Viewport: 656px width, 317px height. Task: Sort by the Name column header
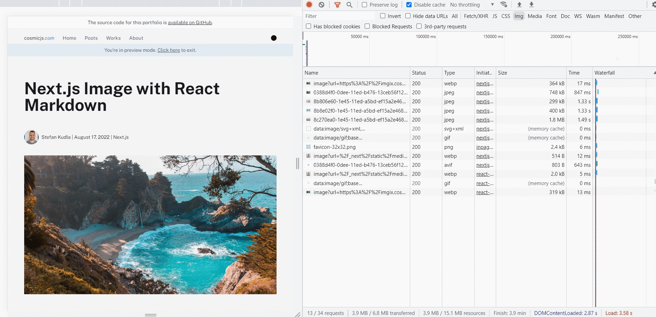356,73
